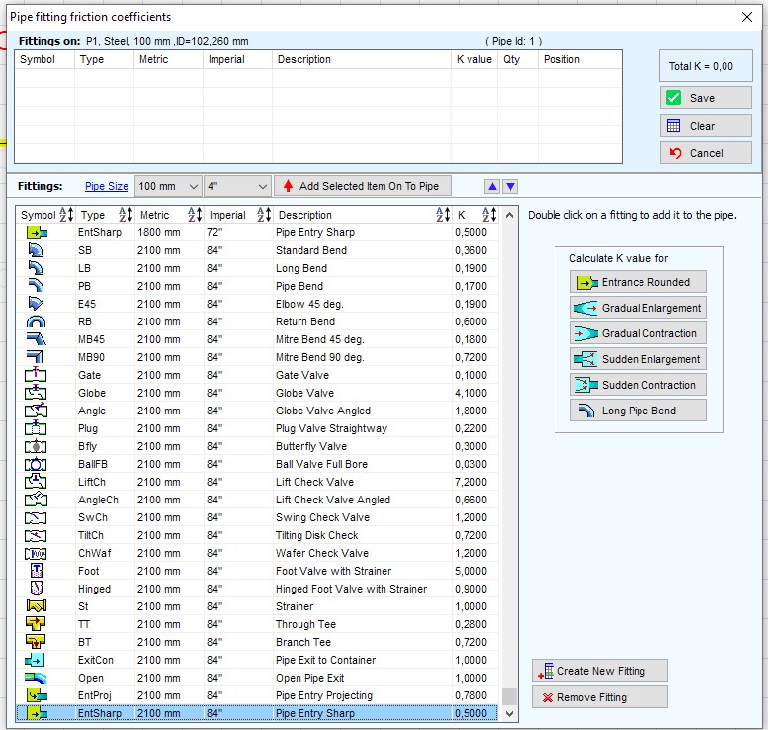Sort fittings by Description column
The height and width of the screenshot is (730, 768).
tap(443, 215)
